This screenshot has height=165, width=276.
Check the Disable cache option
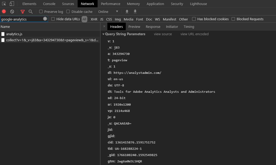pos(68,12)
